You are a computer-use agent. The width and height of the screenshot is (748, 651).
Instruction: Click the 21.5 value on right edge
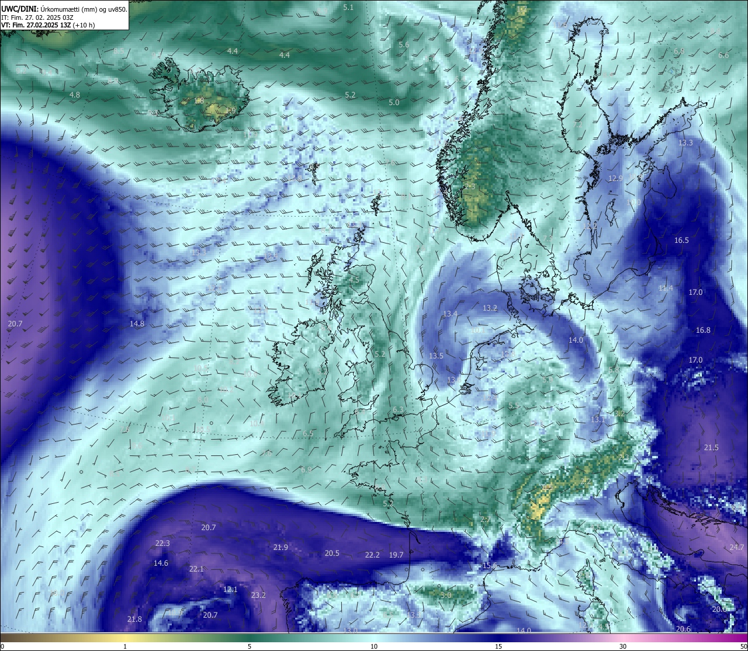click(x=711, y=447)
